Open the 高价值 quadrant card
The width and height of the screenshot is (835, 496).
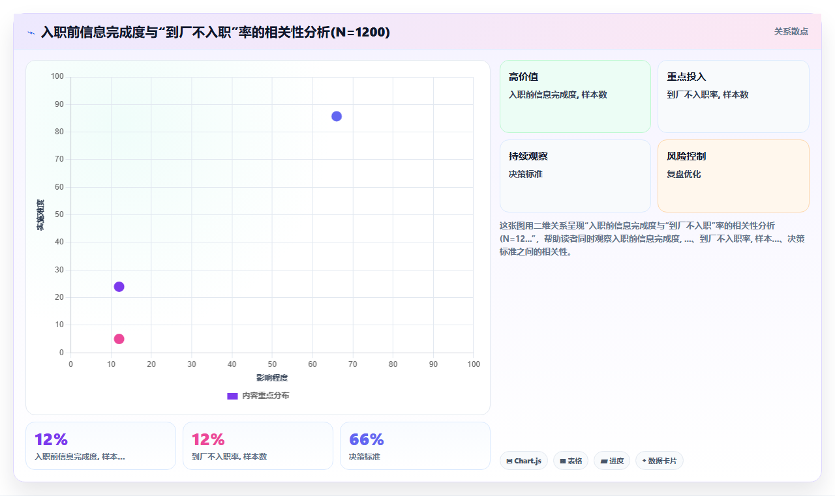click(x=575, y=96)
